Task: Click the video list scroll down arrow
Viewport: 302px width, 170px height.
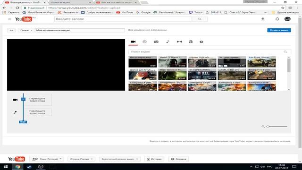Action: coord(289,89)
